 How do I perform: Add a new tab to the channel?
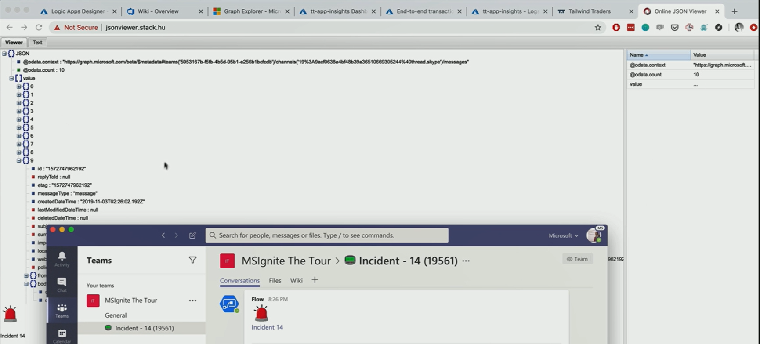[315, 280]
